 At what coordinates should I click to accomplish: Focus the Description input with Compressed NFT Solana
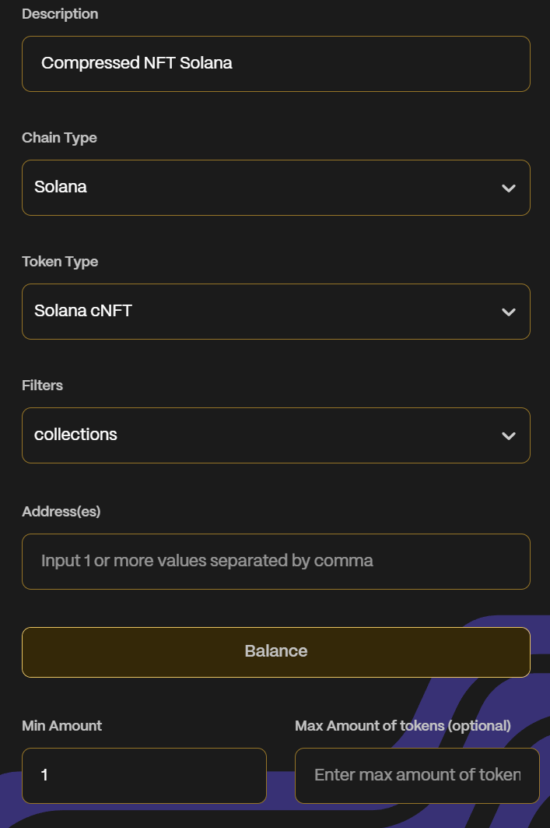(x=275, y=64)
